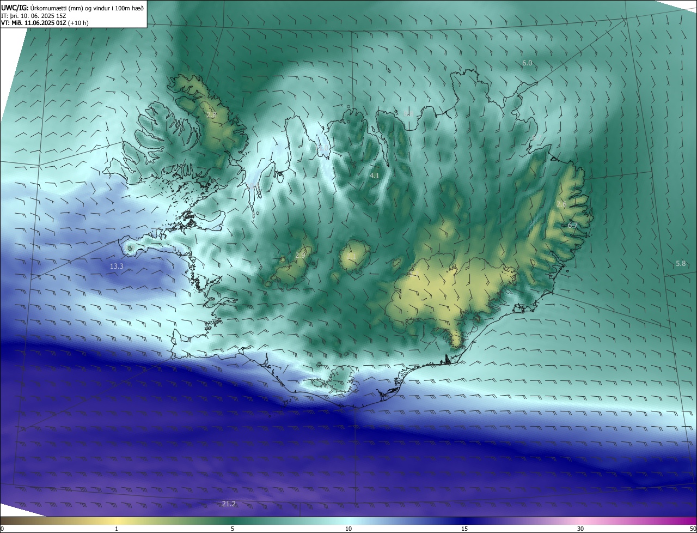Click the 50 tick on the color scale

click(x=693, y=529)
